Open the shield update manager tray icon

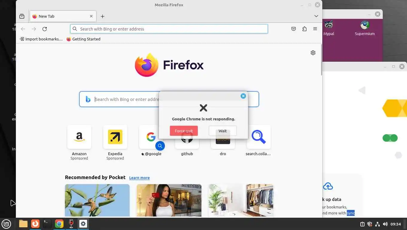click(x=370, y=224)
